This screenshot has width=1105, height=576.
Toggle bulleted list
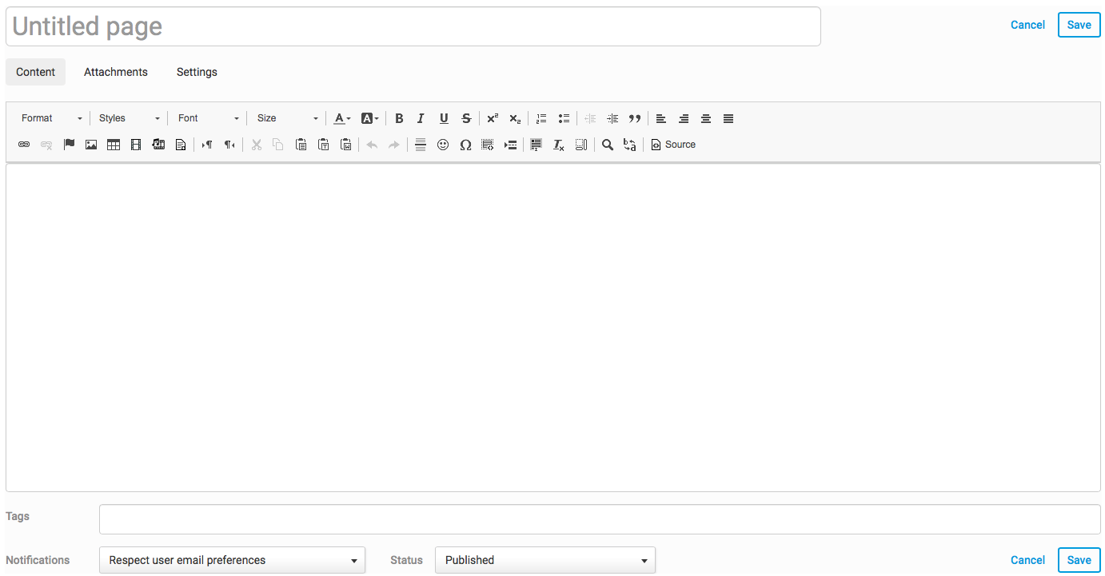click(x=564, y=118)
